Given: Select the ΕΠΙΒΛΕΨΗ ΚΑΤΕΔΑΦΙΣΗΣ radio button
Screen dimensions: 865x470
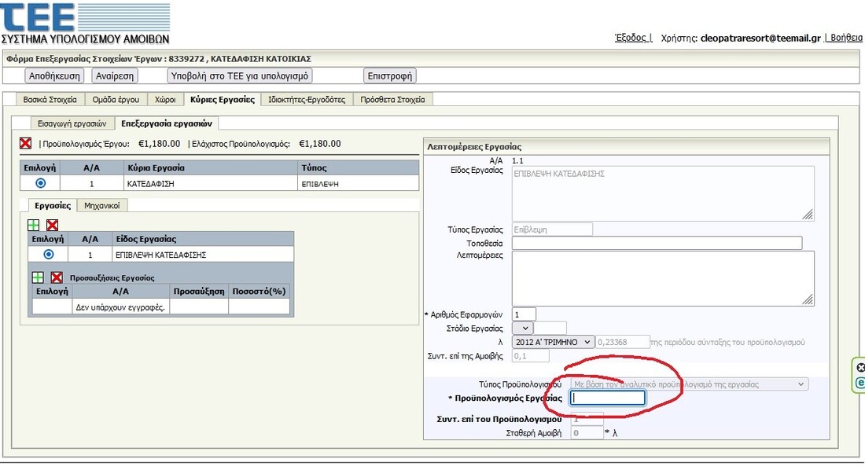Looking at the screenshot, I should click(x=49, y=255).
